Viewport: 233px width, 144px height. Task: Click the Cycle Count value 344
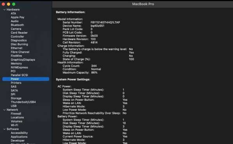click(94, 66)
